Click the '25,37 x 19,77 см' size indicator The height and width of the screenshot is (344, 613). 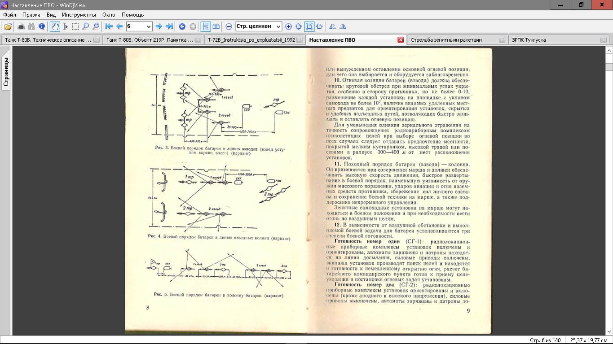point(589,340)
